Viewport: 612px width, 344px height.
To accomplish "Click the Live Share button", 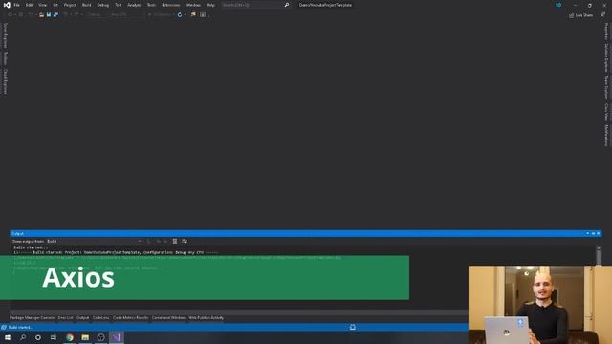I will [x=580, y=15].
